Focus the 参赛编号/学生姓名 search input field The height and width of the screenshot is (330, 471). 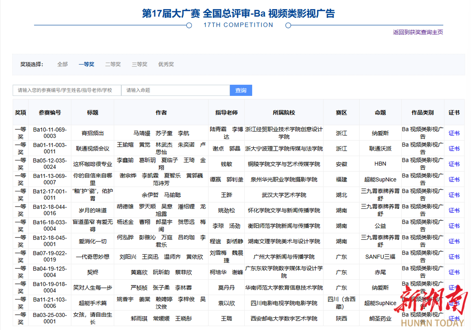pos(67,90)
